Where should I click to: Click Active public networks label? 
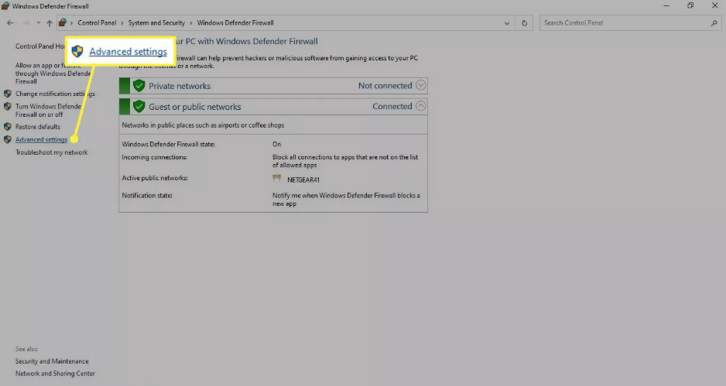click(155, 178)
